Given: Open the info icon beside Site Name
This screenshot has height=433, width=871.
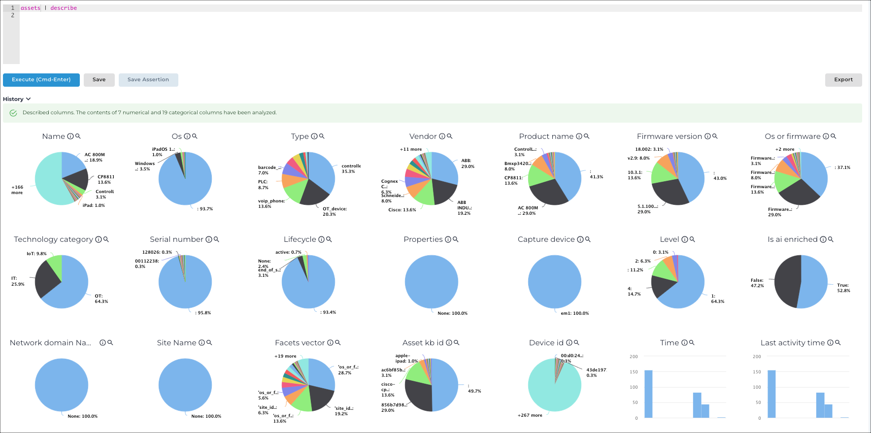Looking at the screenshot, I should click(x=201, y=343).
